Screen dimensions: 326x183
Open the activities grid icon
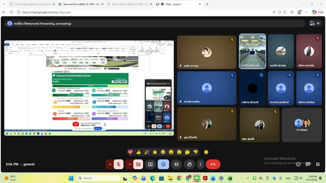(x=318, y=164)
